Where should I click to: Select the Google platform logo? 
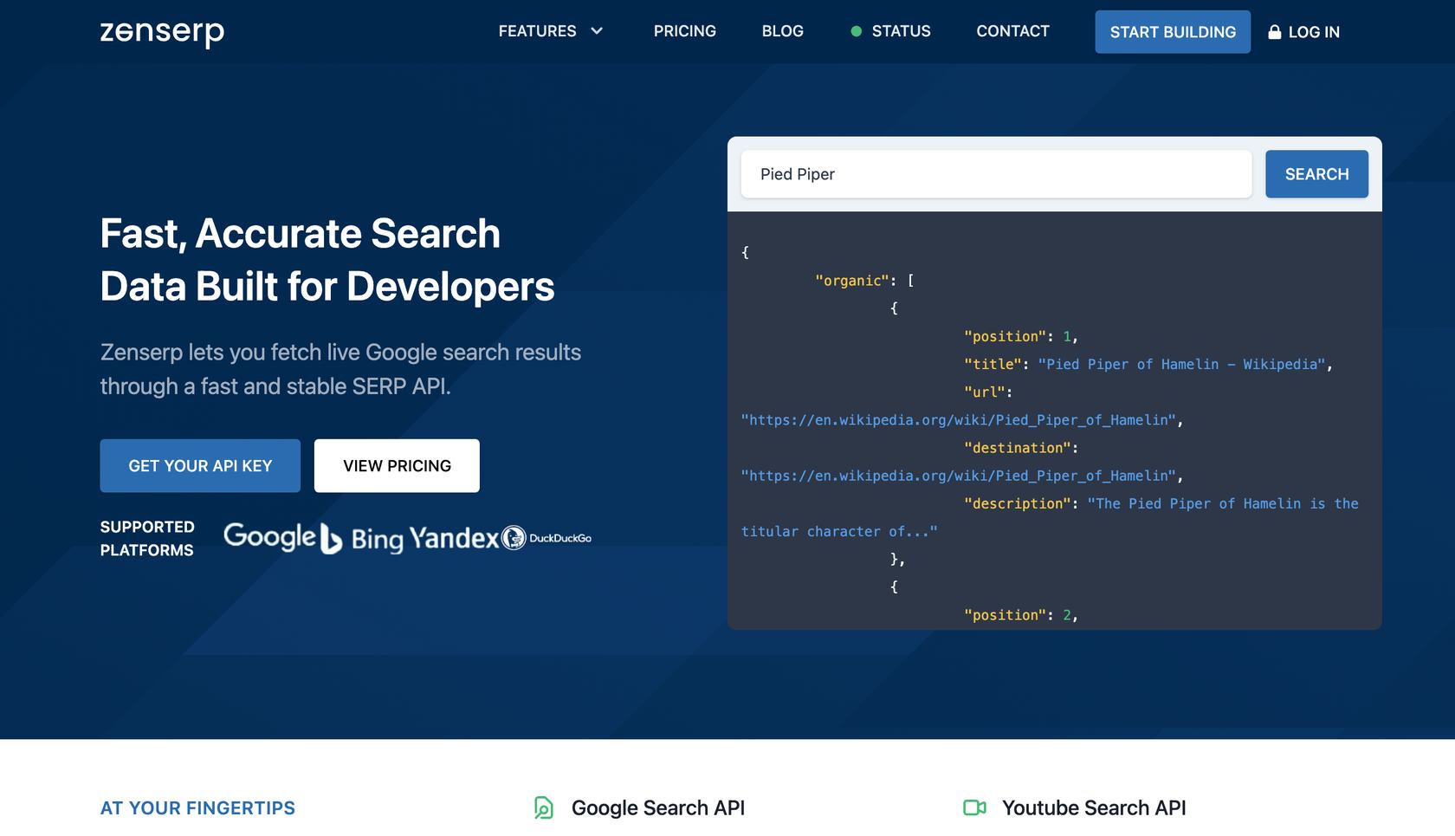270,537
